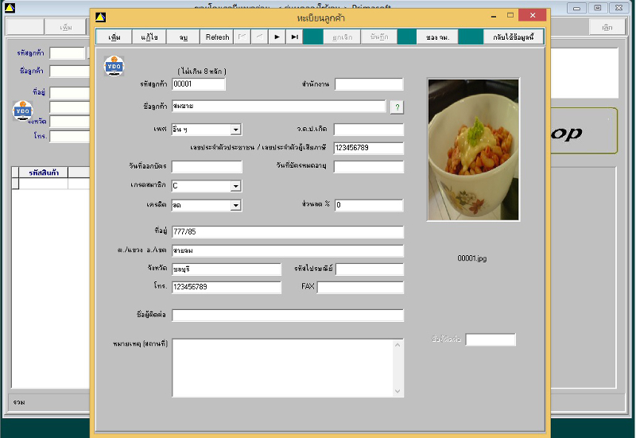
Task: Jump to last record arrow
Action: click(294, 37)
